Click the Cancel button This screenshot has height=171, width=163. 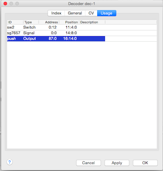[x=89, y=163]
